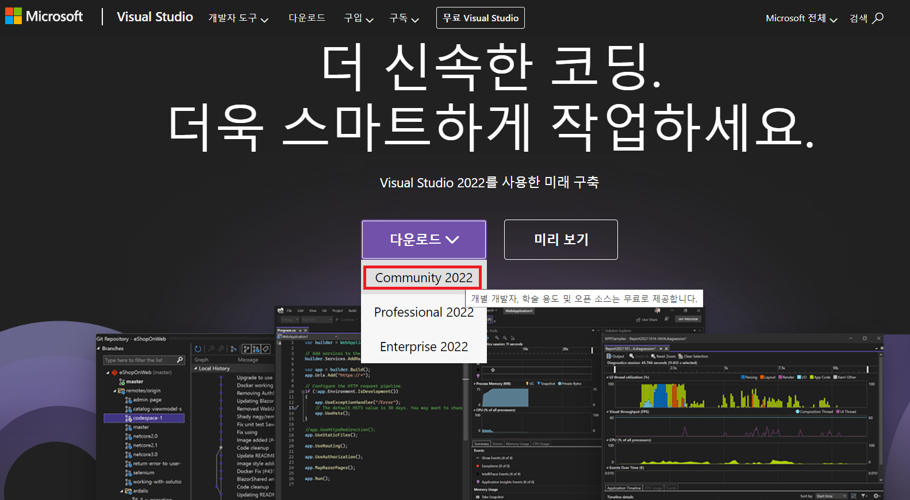Image resolution: width=910 pixels, height=500 pixels.
Task: Expand the 구입 navigation dropdown
Action: pyautogui.click(x=358, y=18)
